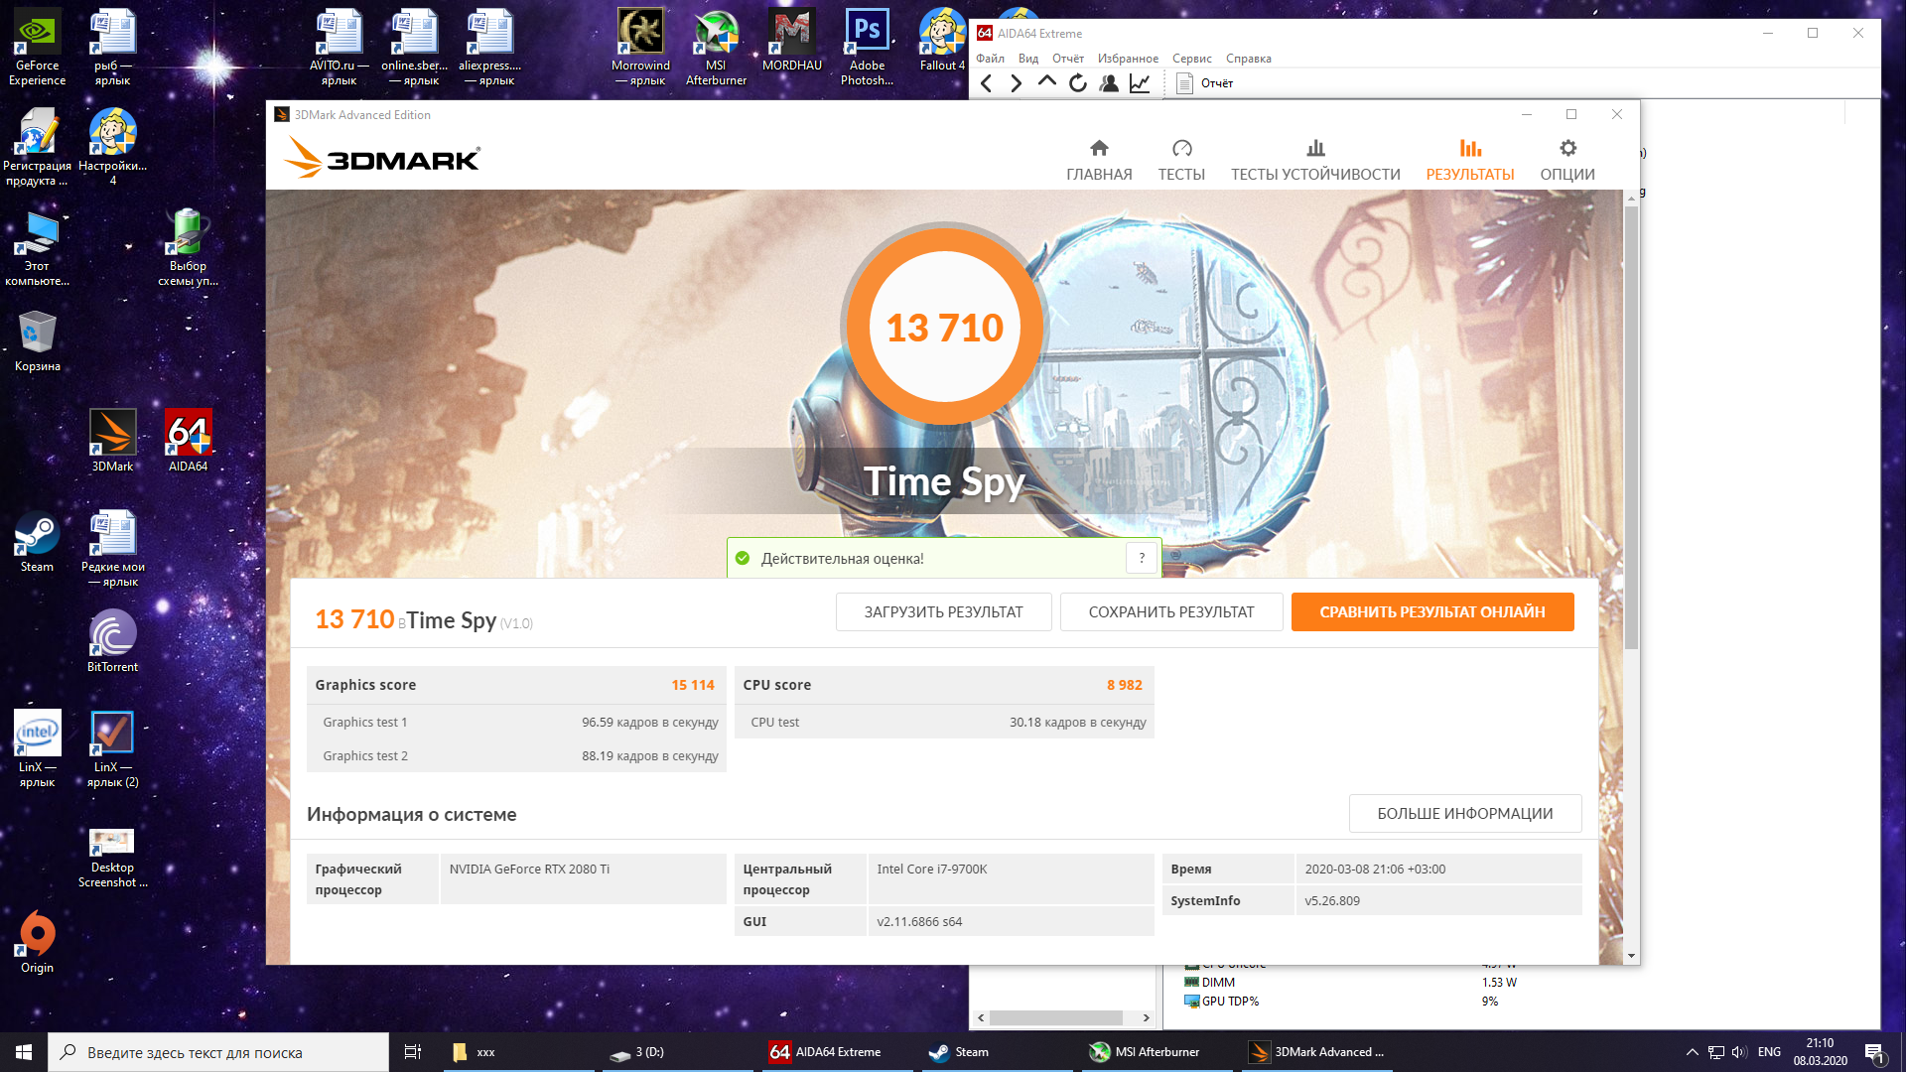Open the Избранное menu in AIDA64

(1127, 59)
